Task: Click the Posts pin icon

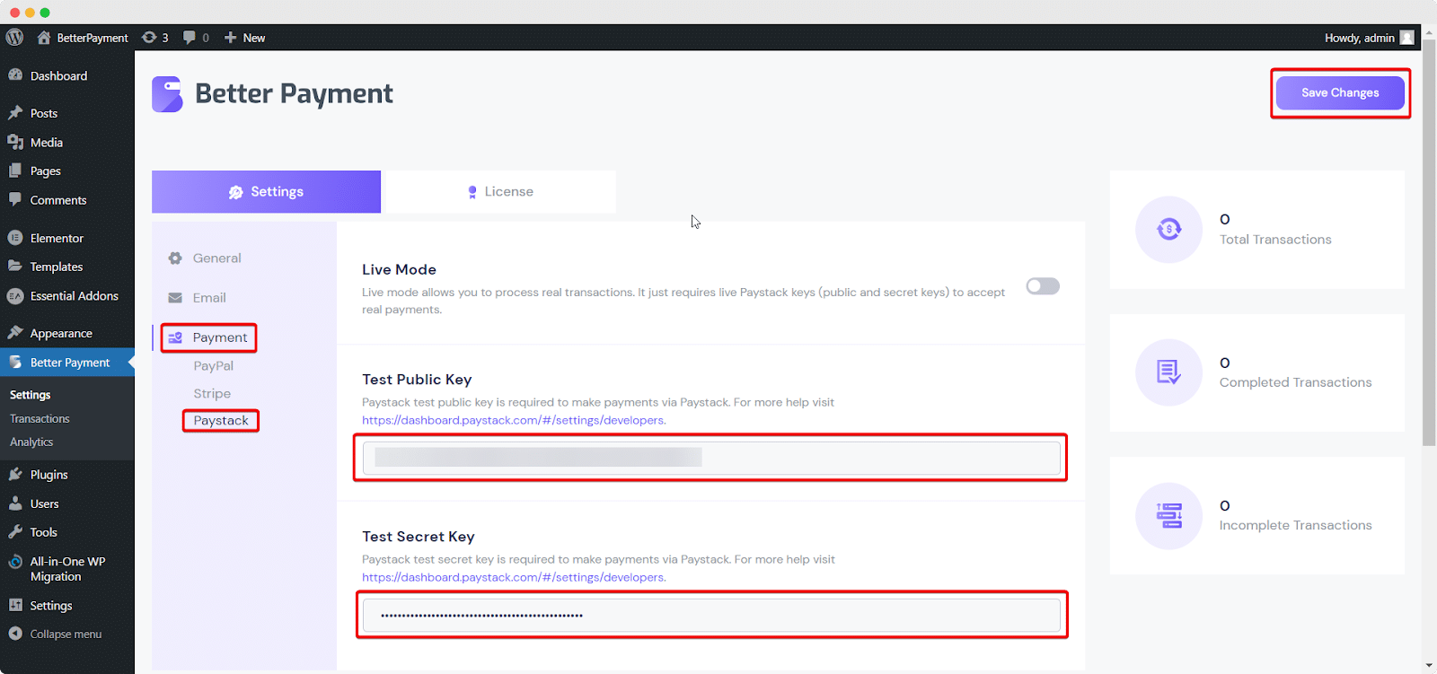Action: pos(15,113)
